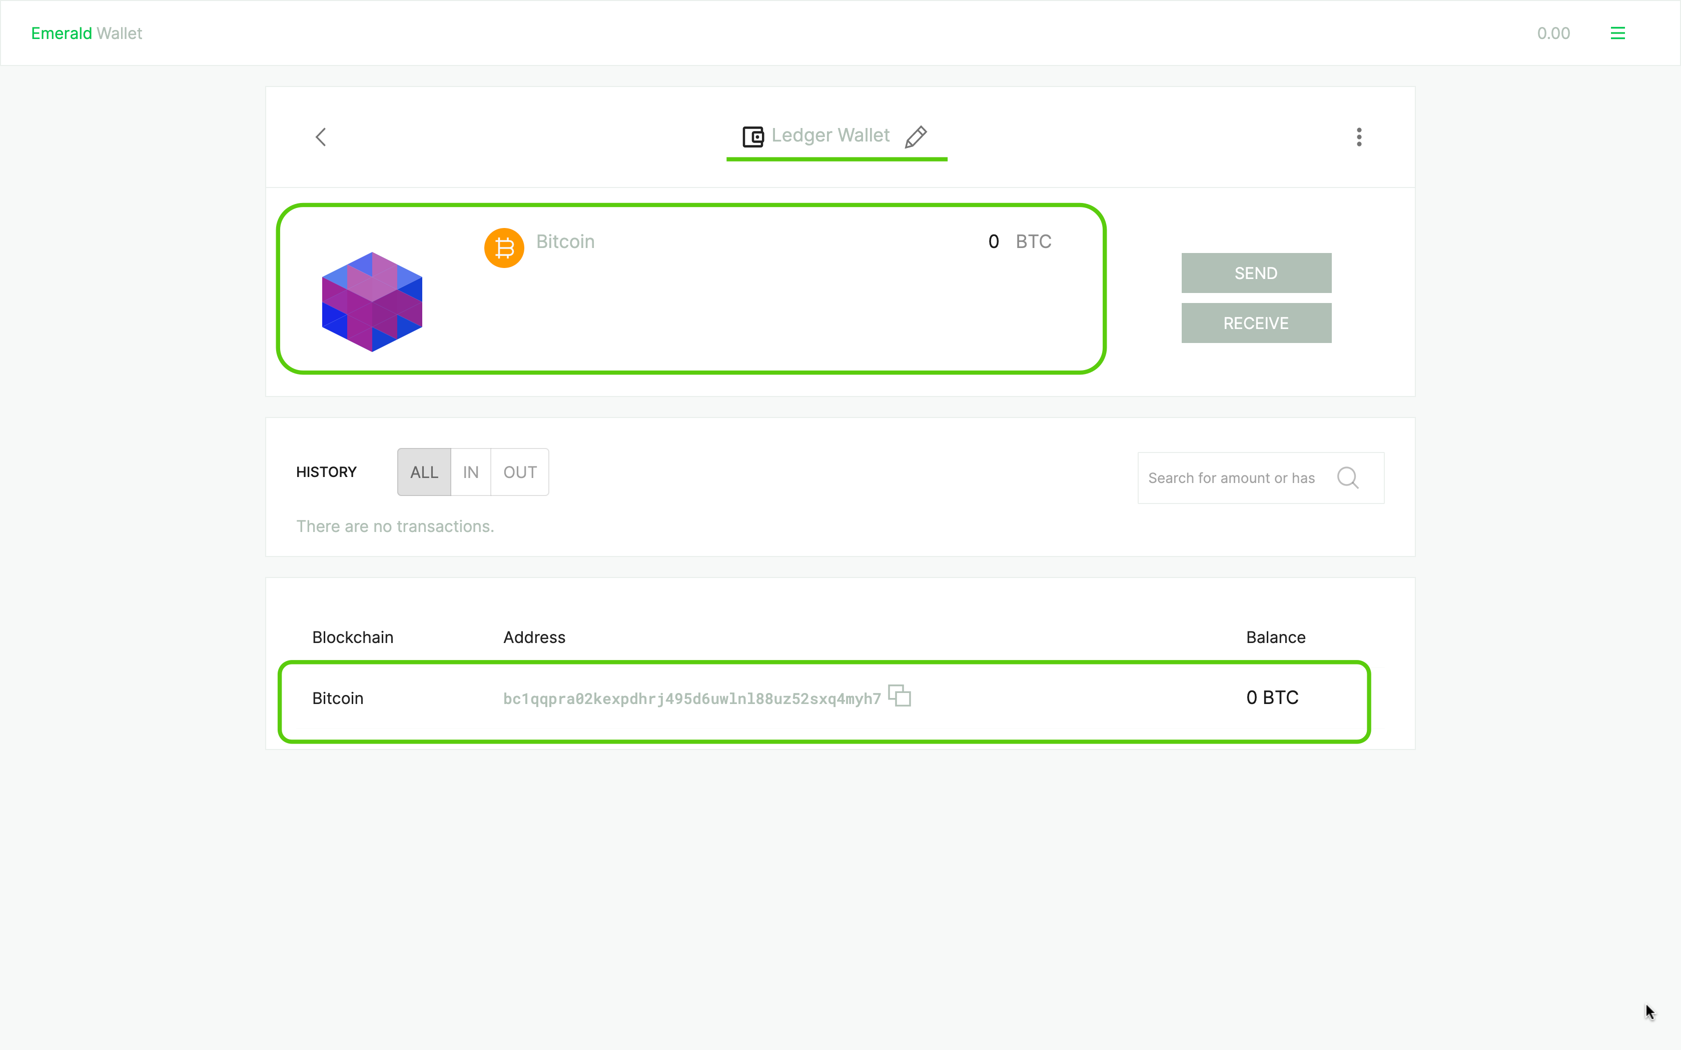Click the search magnifier icon
The height and width of the screenshot is (1050, 1681).
(x=1348, y=478)
